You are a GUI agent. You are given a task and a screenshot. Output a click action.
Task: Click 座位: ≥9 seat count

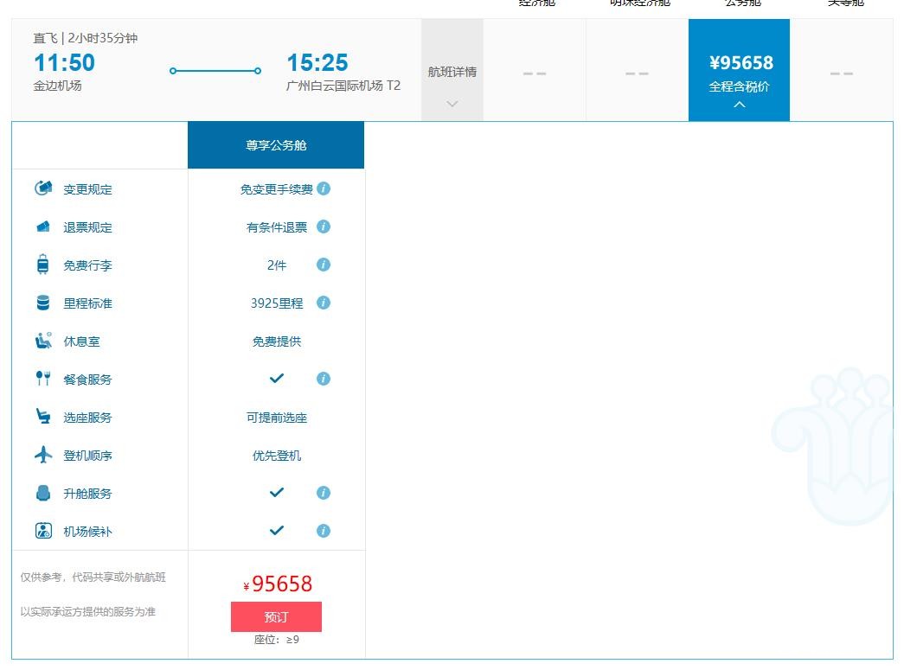pos(277,640)
